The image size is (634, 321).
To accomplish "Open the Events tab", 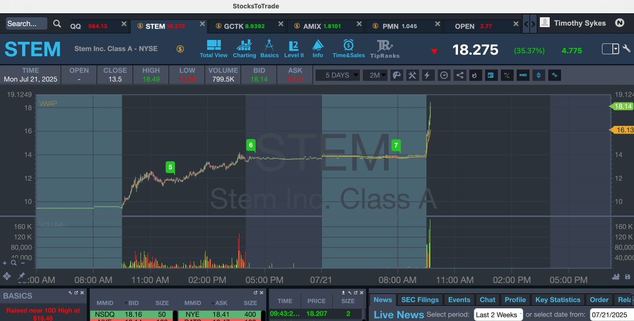I will pyautogui.click(x=459, y=299).
